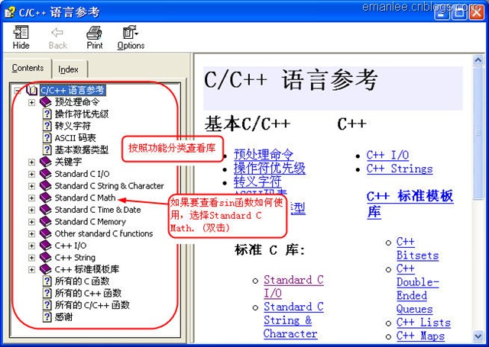Expand the 预处理命令 tree node
Image resolution: width=489 pixels, height=347 pixels.
[x=31, y=102]
